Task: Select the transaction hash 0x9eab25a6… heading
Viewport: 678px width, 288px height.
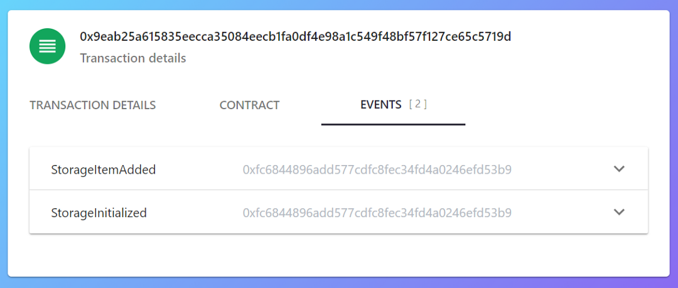Action: pyautogui.click(x=295, y=37)
